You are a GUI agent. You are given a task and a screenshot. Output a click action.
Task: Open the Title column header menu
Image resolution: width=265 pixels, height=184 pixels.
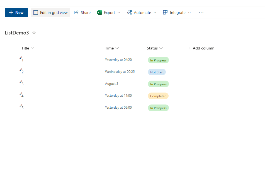(28, 48)
